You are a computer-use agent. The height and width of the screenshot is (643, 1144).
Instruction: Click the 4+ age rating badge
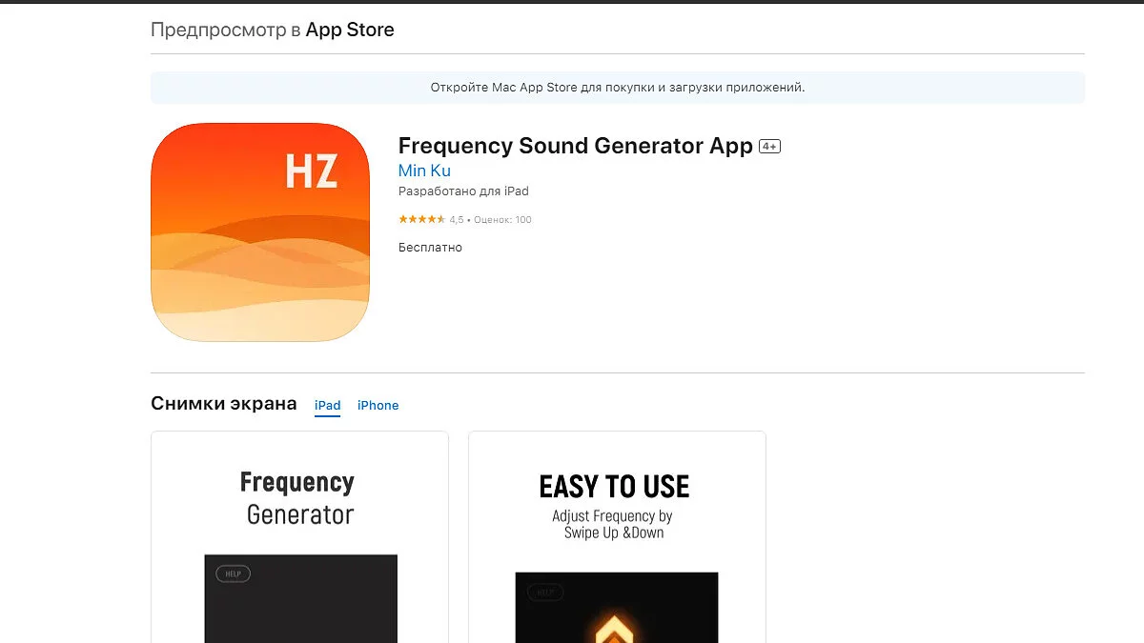769,147
